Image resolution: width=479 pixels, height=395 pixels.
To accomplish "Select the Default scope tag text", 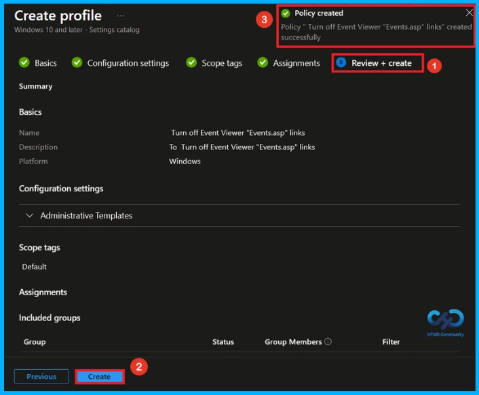I will point(34,267).
